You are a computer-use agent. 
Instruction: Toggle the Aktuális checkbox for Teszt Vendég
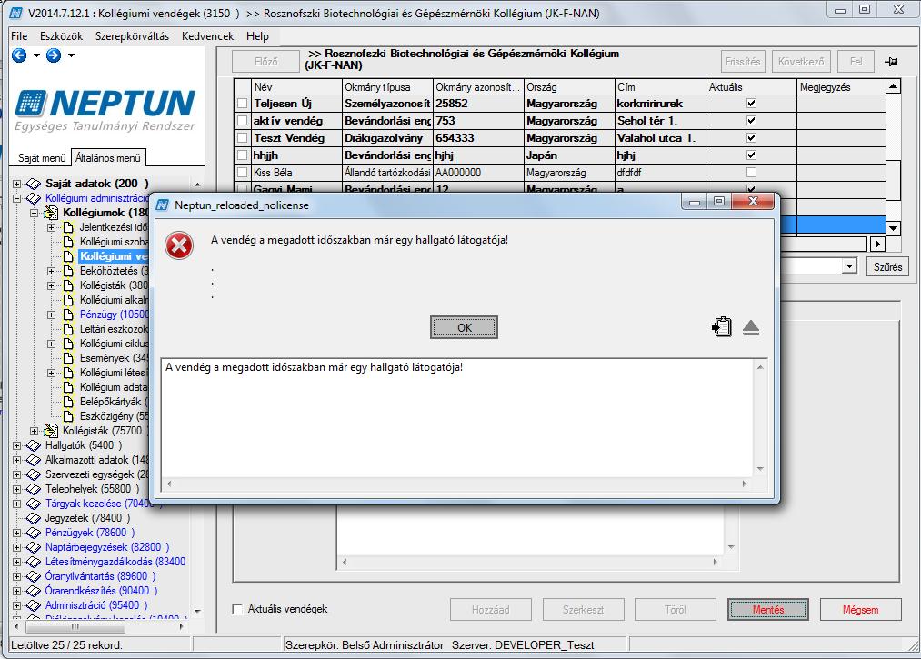click(x=751, y=138)
